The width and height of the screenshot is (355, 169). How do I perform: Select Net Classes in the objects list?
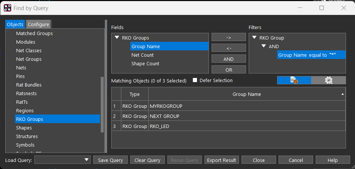pyautogui.click(x=29, y=50)
